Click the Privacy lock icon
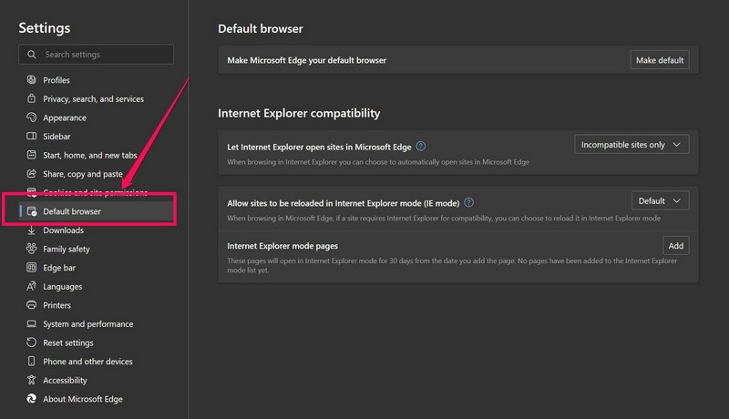The height and width of the screenshot is (419, 729). click(x=31, y=98)
